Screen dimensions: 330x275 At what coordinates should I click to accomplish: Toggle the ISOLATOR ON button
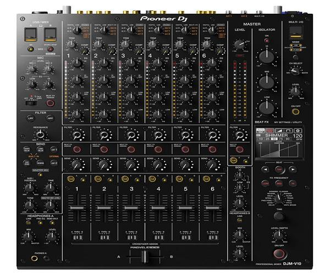267,40
